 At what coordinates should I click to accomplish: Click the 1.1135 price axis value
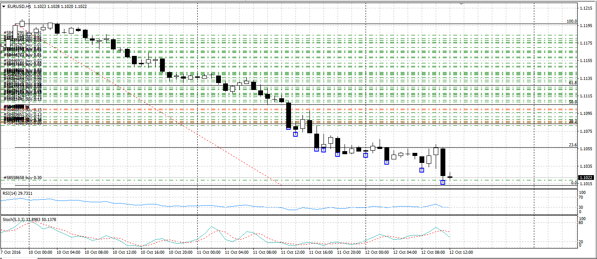pos(586,79)
